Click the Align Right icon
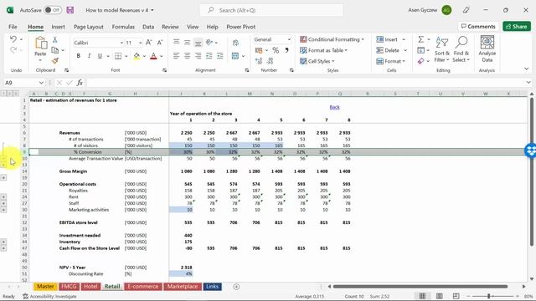The height and width of the screenshot is (301, 536). 198,56
